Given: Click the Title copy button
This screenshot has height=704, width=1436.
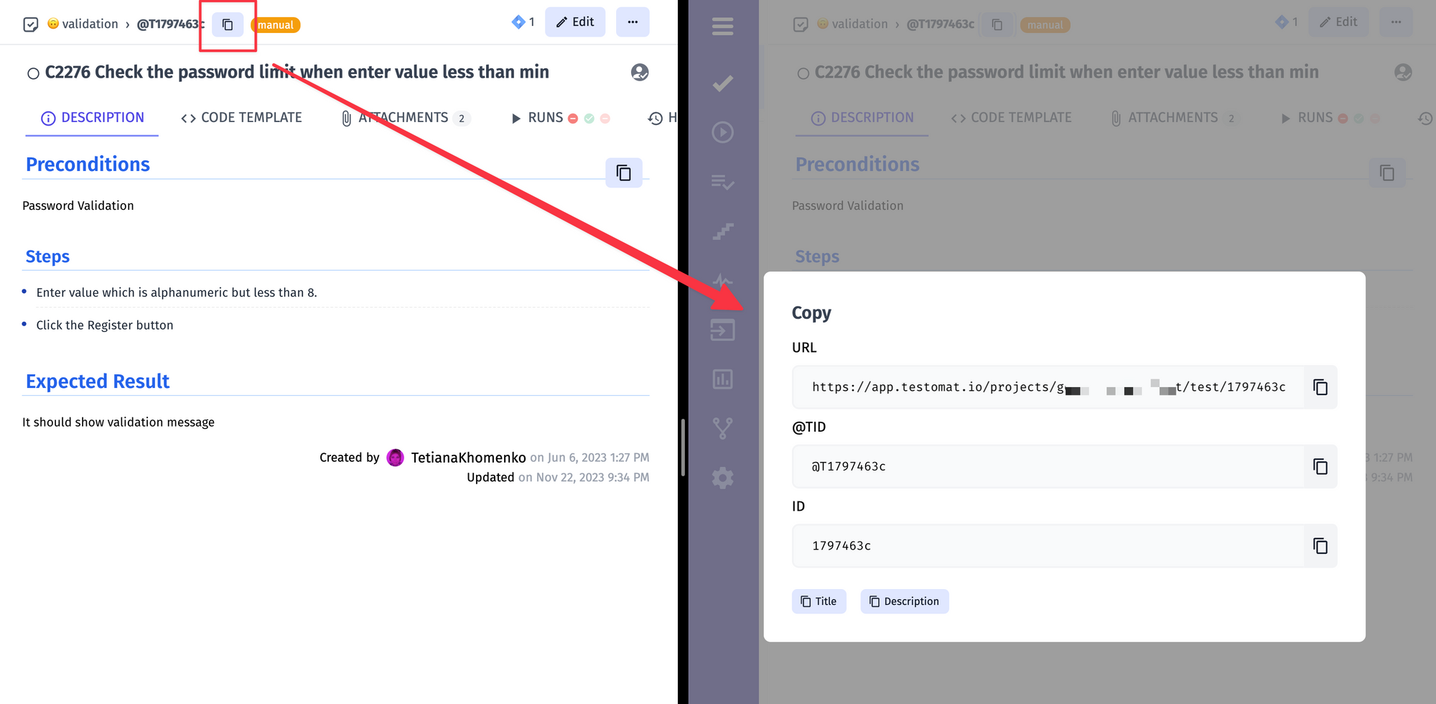Looking at the screenshot, I should coord(819,601).
